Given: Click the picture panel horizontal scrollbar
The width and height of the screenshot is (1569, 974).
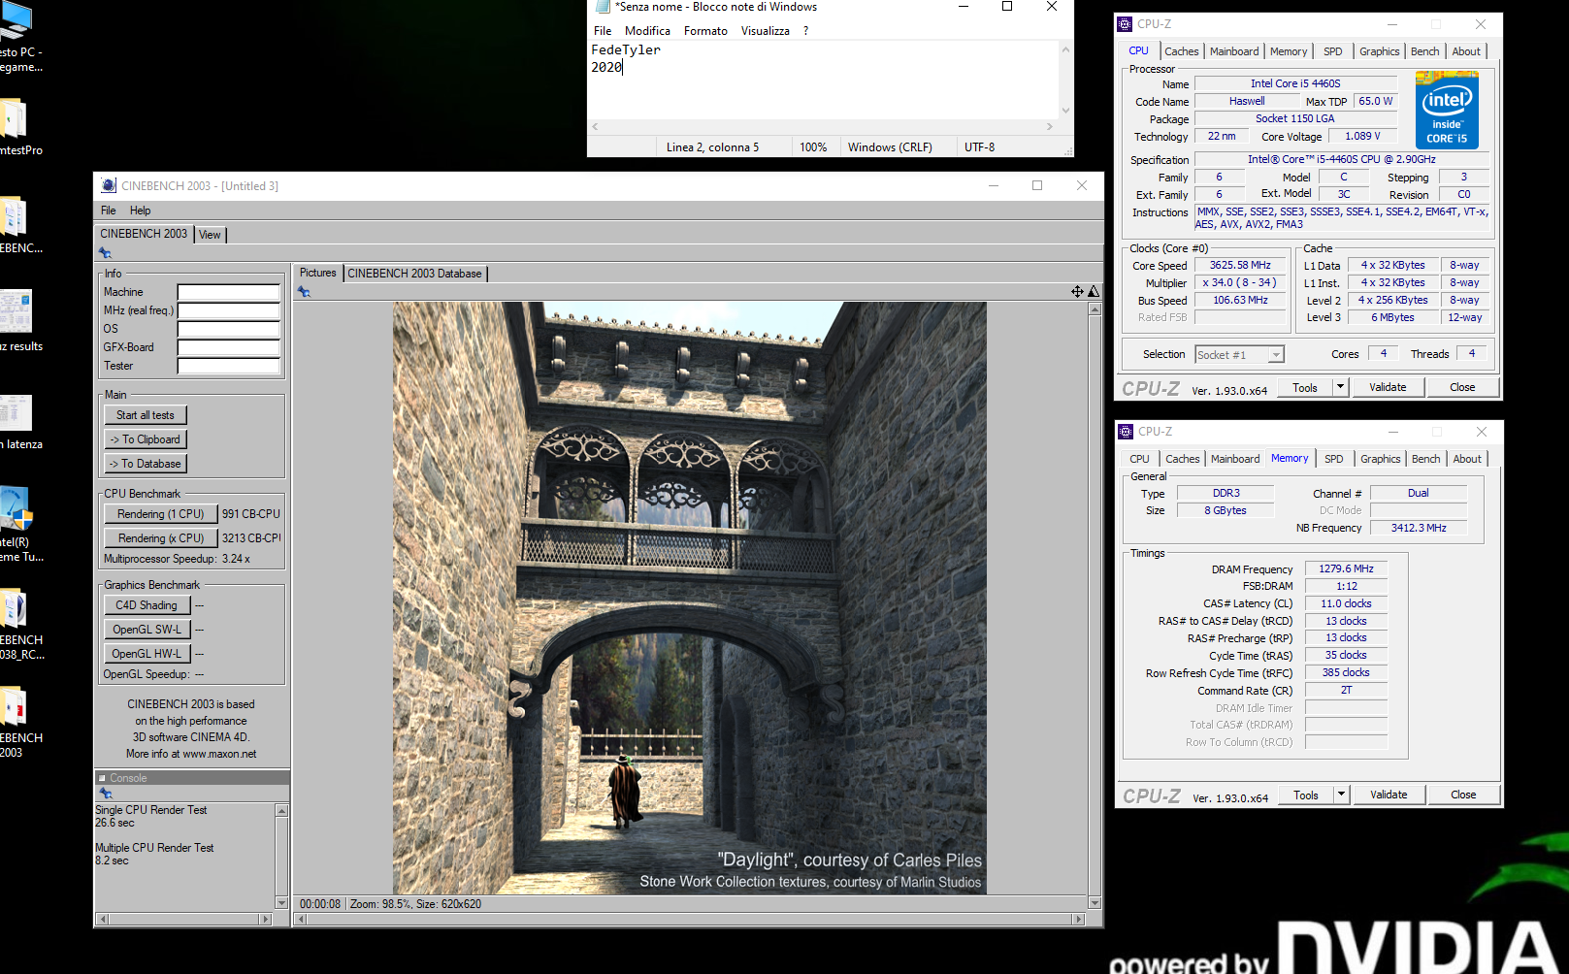Looking at the screenshot, I should [x=688, y=919].
